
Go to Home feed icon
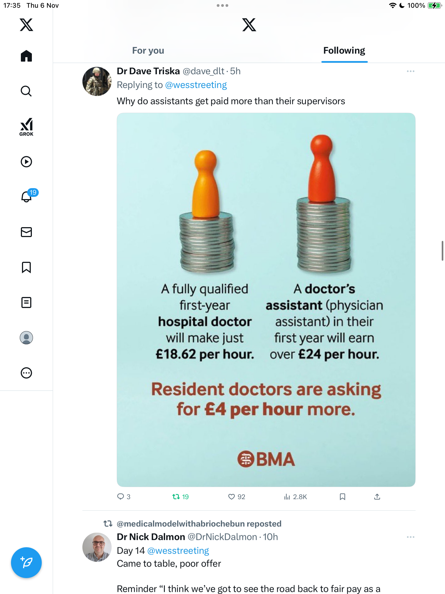[x=26, y=56]
